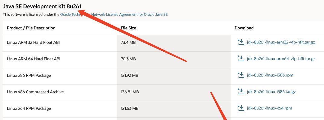This screenshot has height=120, width=324.
Task: Open the jdk-8u261-linux-arm32-vfp-hflt.tar.gz link
Action: 281,42
